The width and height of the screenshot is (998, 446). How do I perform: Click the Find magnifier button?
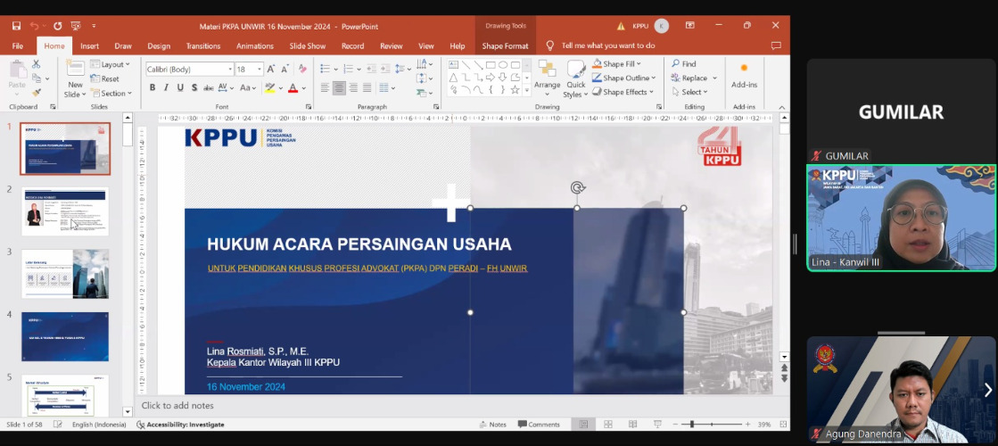tap(684, 63)
